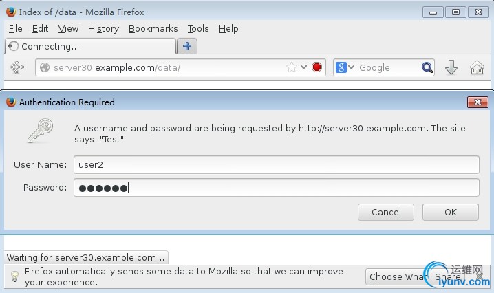Click into the Password field
This screenshot has width=494, height=293.
coord(276,188)
